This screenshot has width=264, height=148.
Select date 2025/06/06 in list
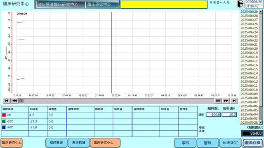[x=249, y=106]
